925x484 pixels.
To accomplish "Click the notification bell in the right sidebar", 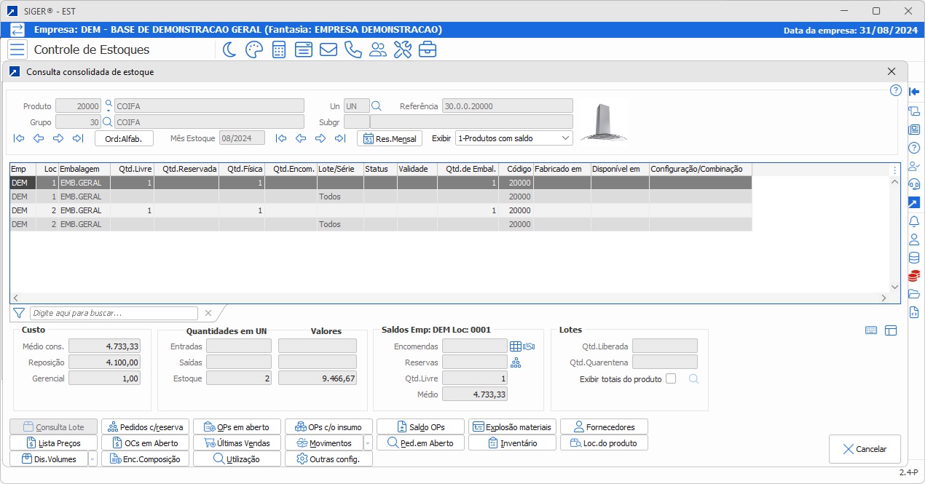I will pyautogui.click(x=914, y=221).
